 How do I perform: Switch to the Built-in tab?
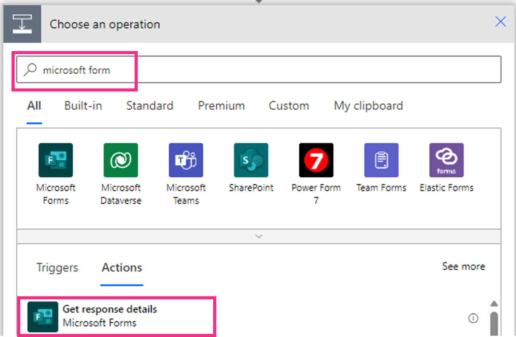(x=83, y=106)
